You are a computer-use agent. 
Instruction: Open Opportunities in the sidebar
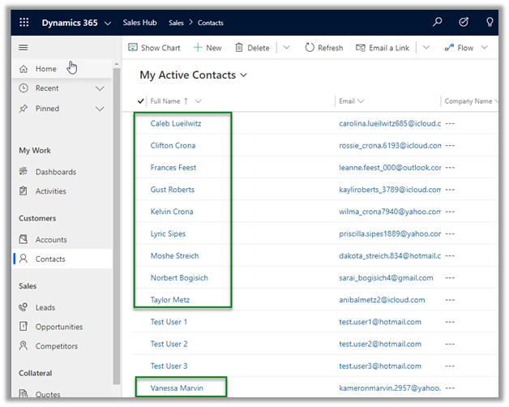[58, 327]
